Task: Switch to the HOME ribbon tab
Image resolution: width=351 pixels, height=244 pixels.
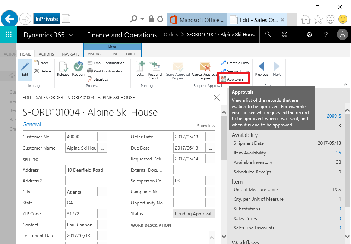Action: (25, 54)
